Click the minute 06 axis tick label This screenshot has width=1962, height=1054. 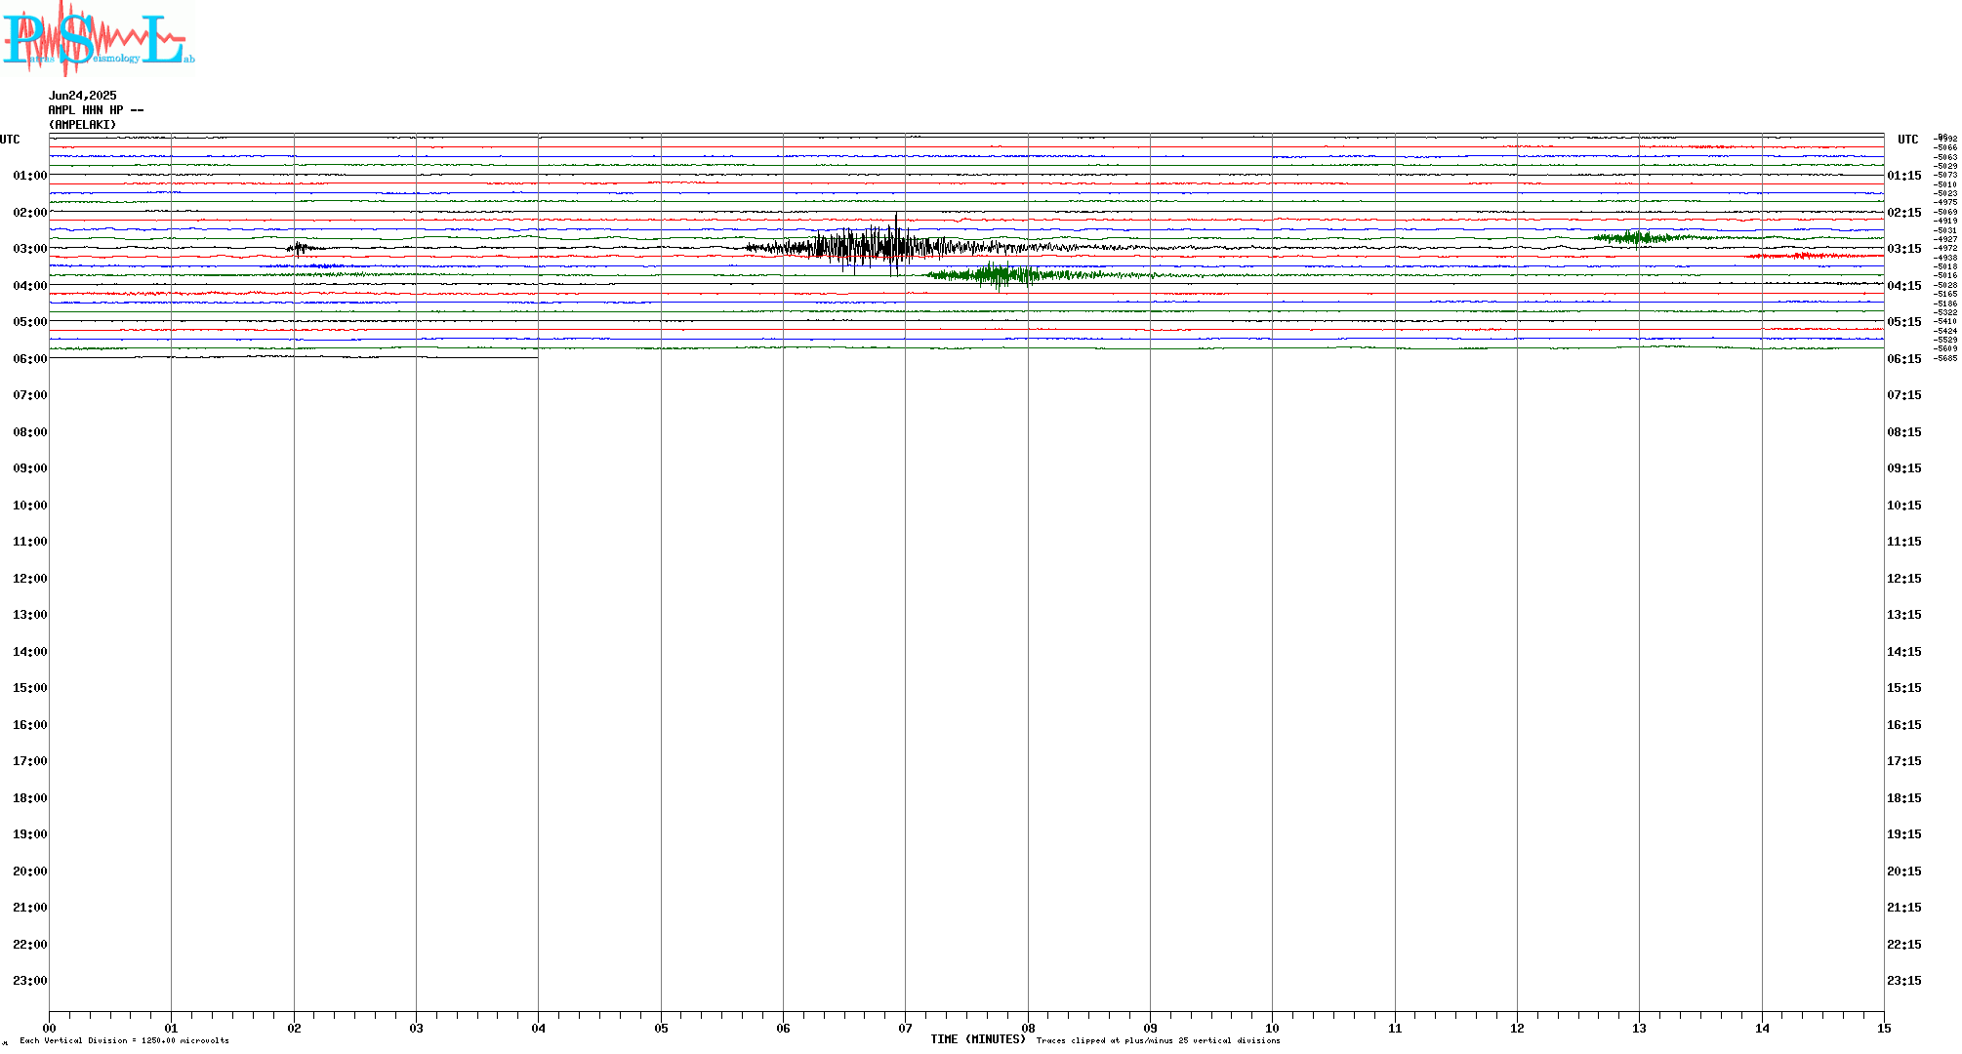[783, 1028]
